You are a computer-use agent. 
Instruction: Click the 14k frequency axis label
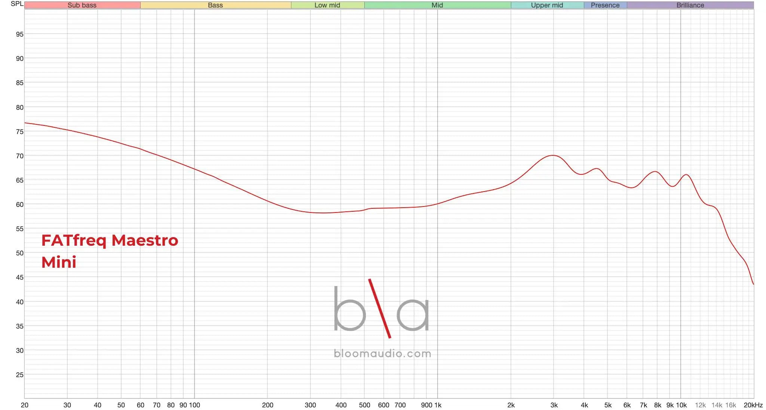[717, 405]
